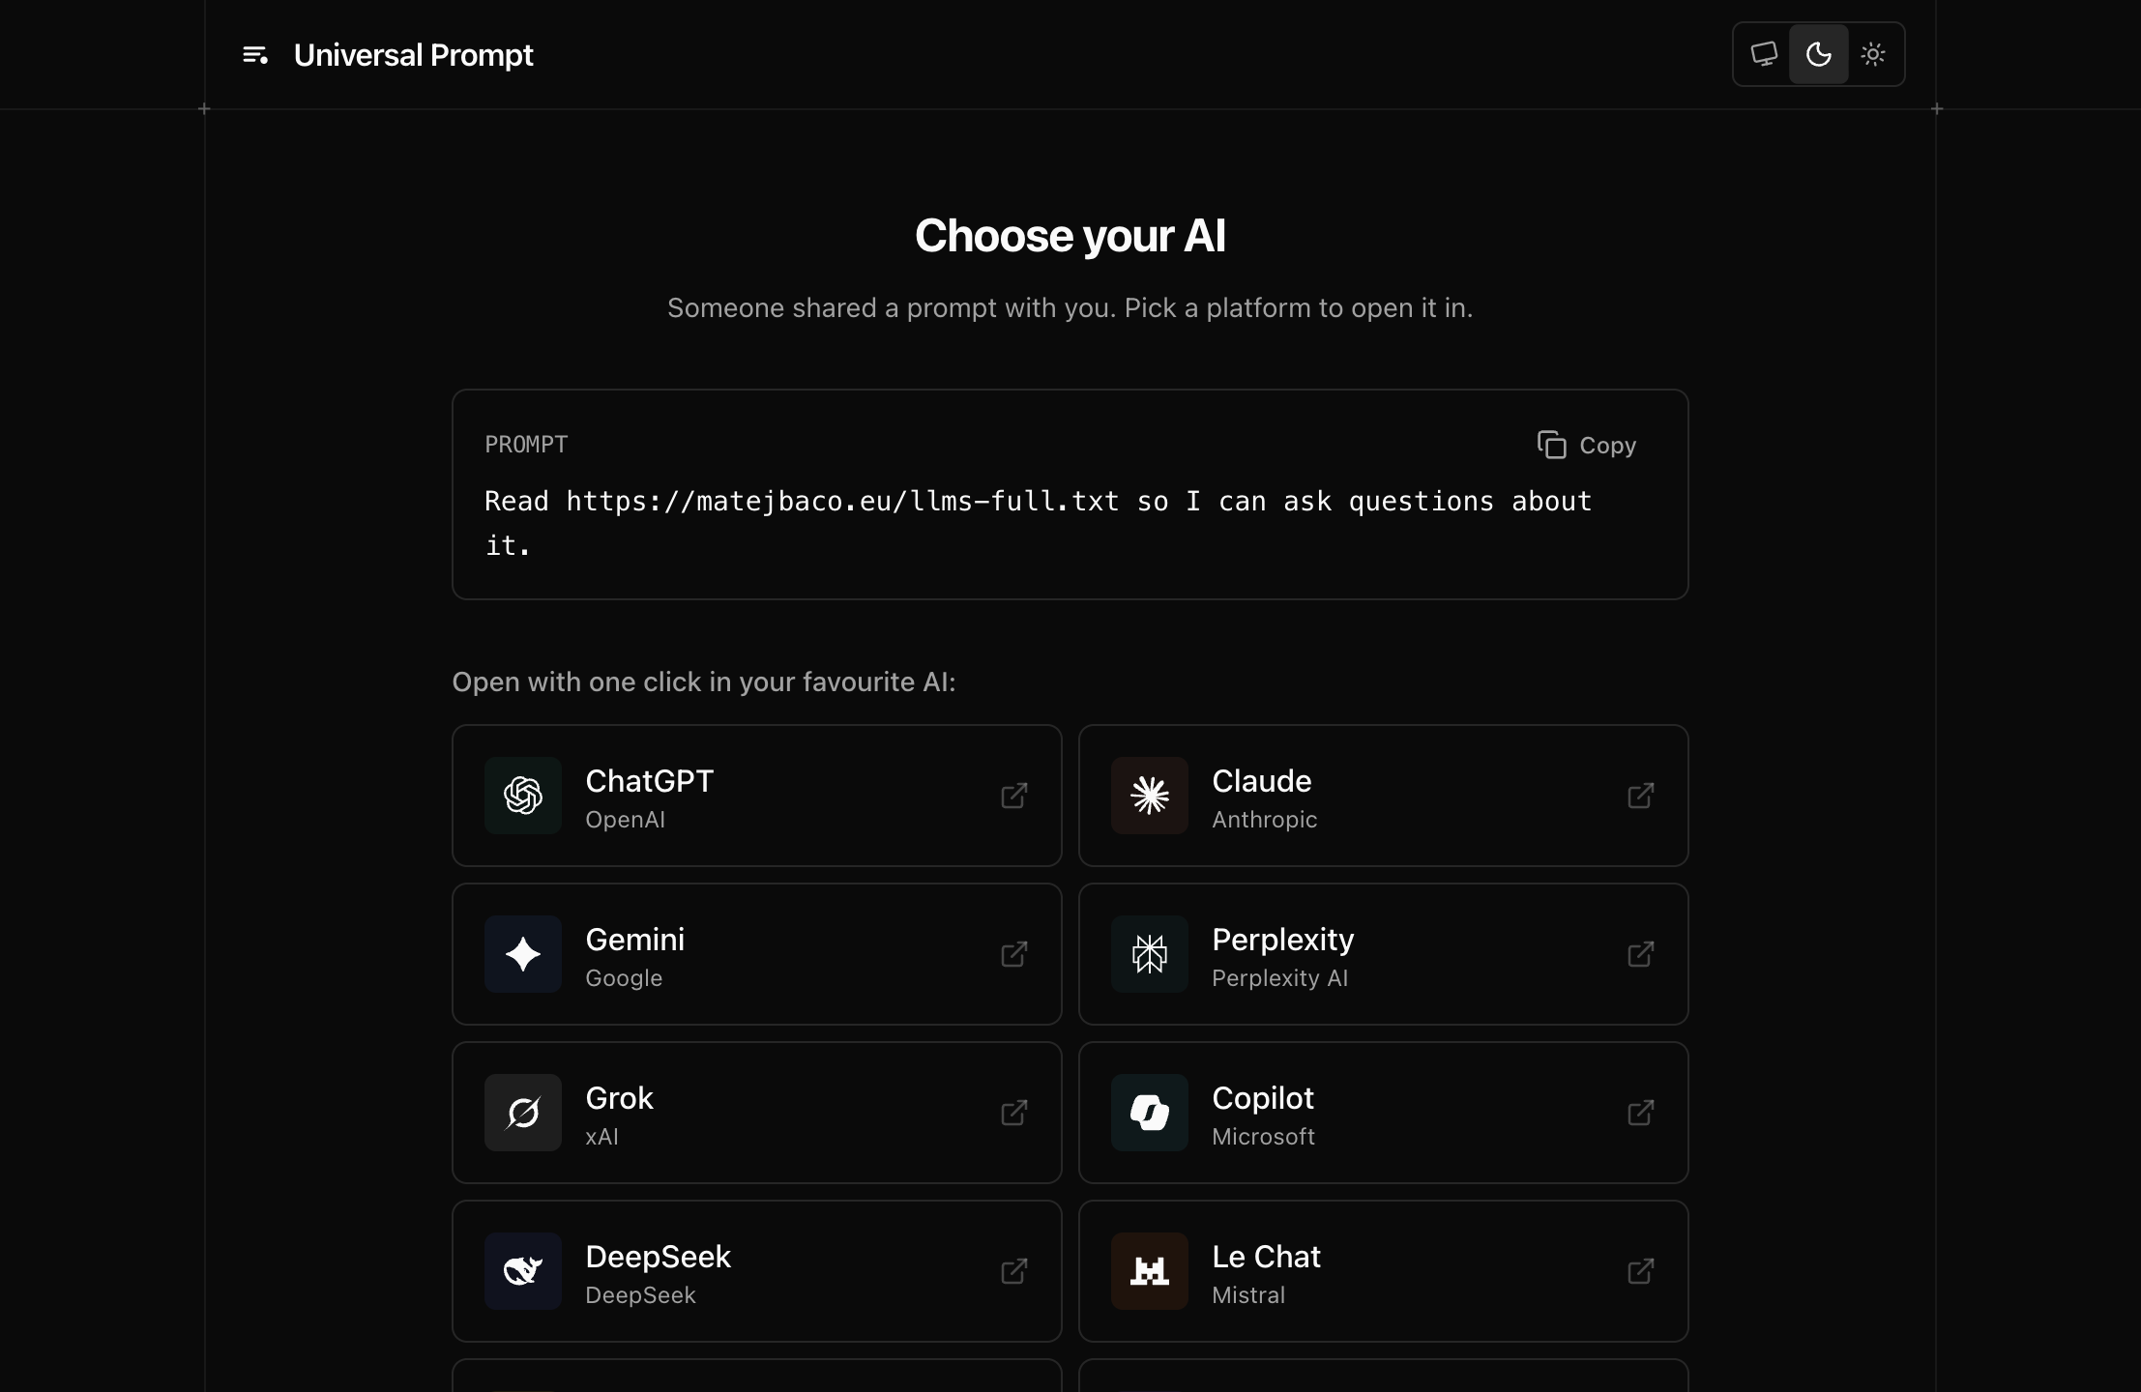Screen dimensions: 2141x1392
Task: Click the Claude Anthropic starburst logo
Action: click(x=1148, y=796)
